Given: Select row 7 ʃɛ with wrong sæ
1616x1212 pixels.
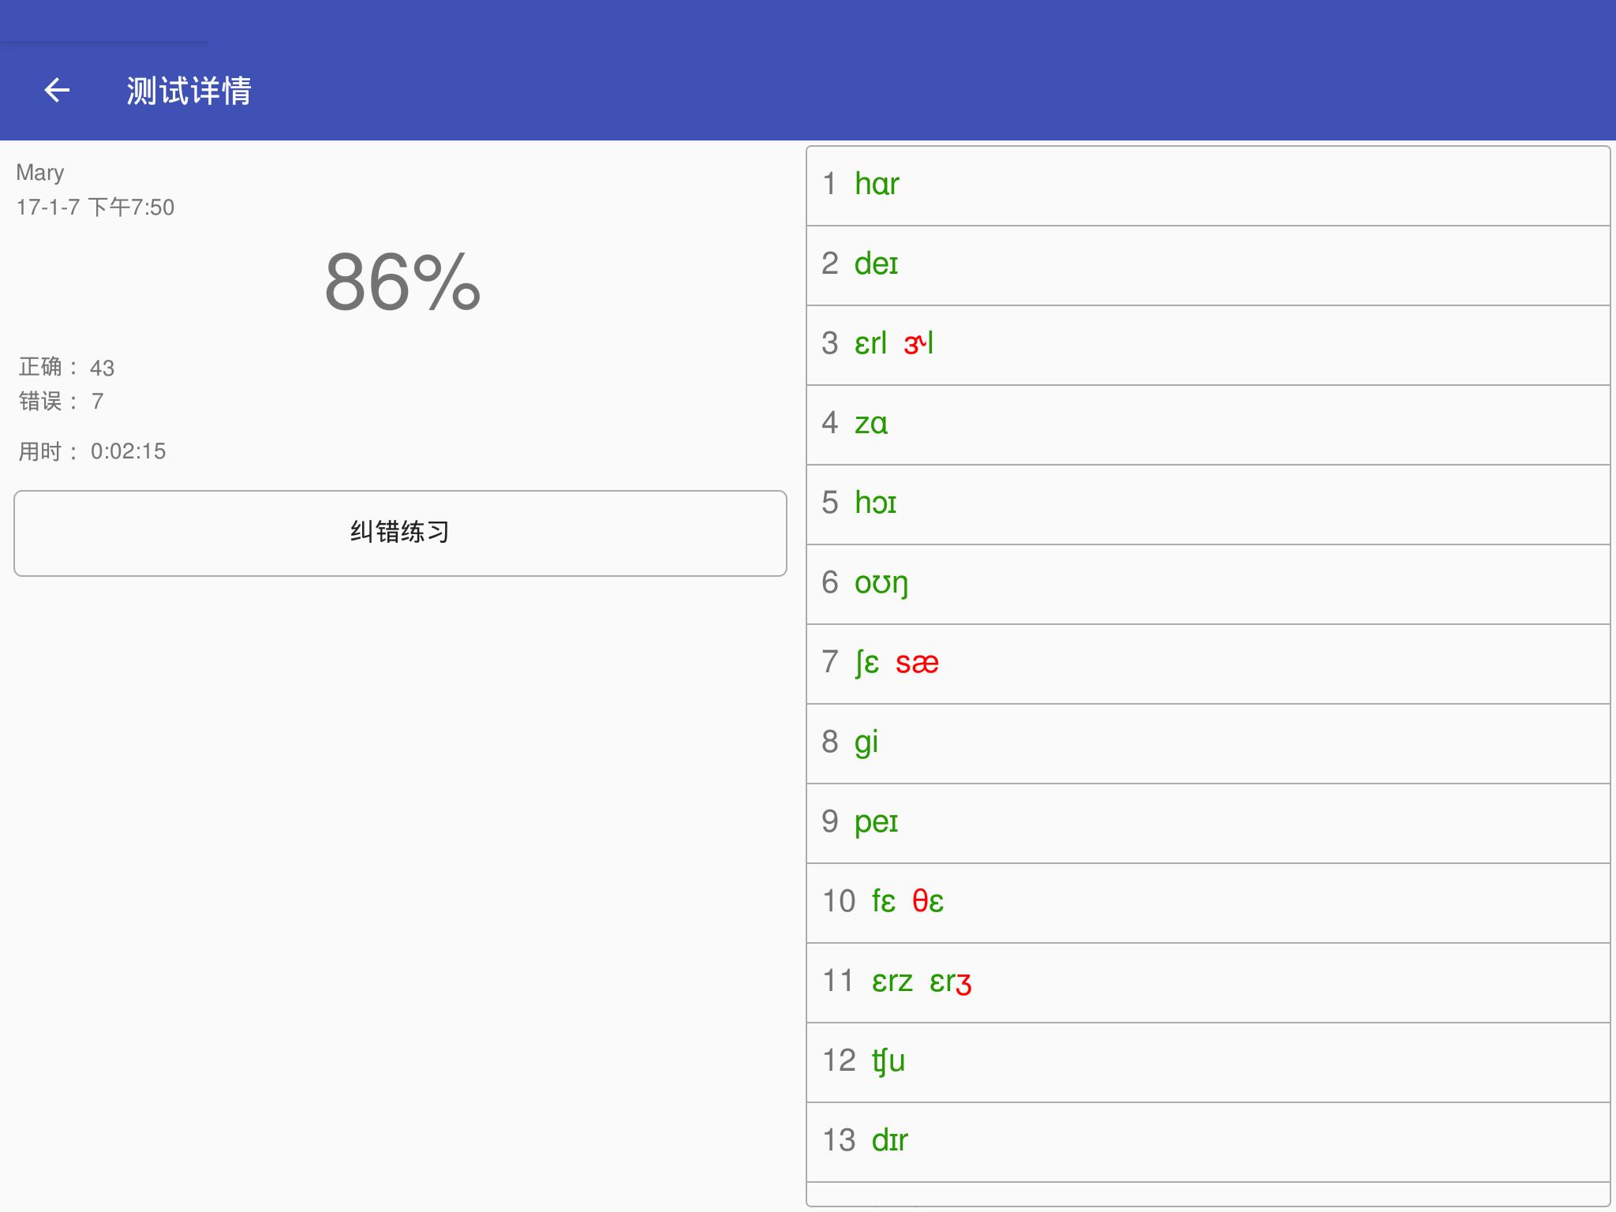Looking at the screenshot, I should [x=1208, y=664].
